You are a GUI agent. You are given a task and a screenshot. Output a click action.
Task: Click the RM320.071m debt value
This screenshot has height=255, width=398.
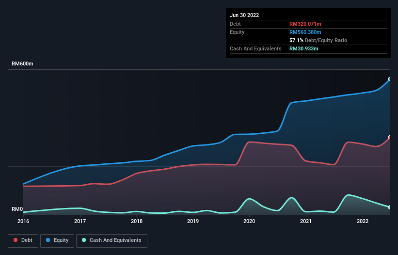coord(305,24)
